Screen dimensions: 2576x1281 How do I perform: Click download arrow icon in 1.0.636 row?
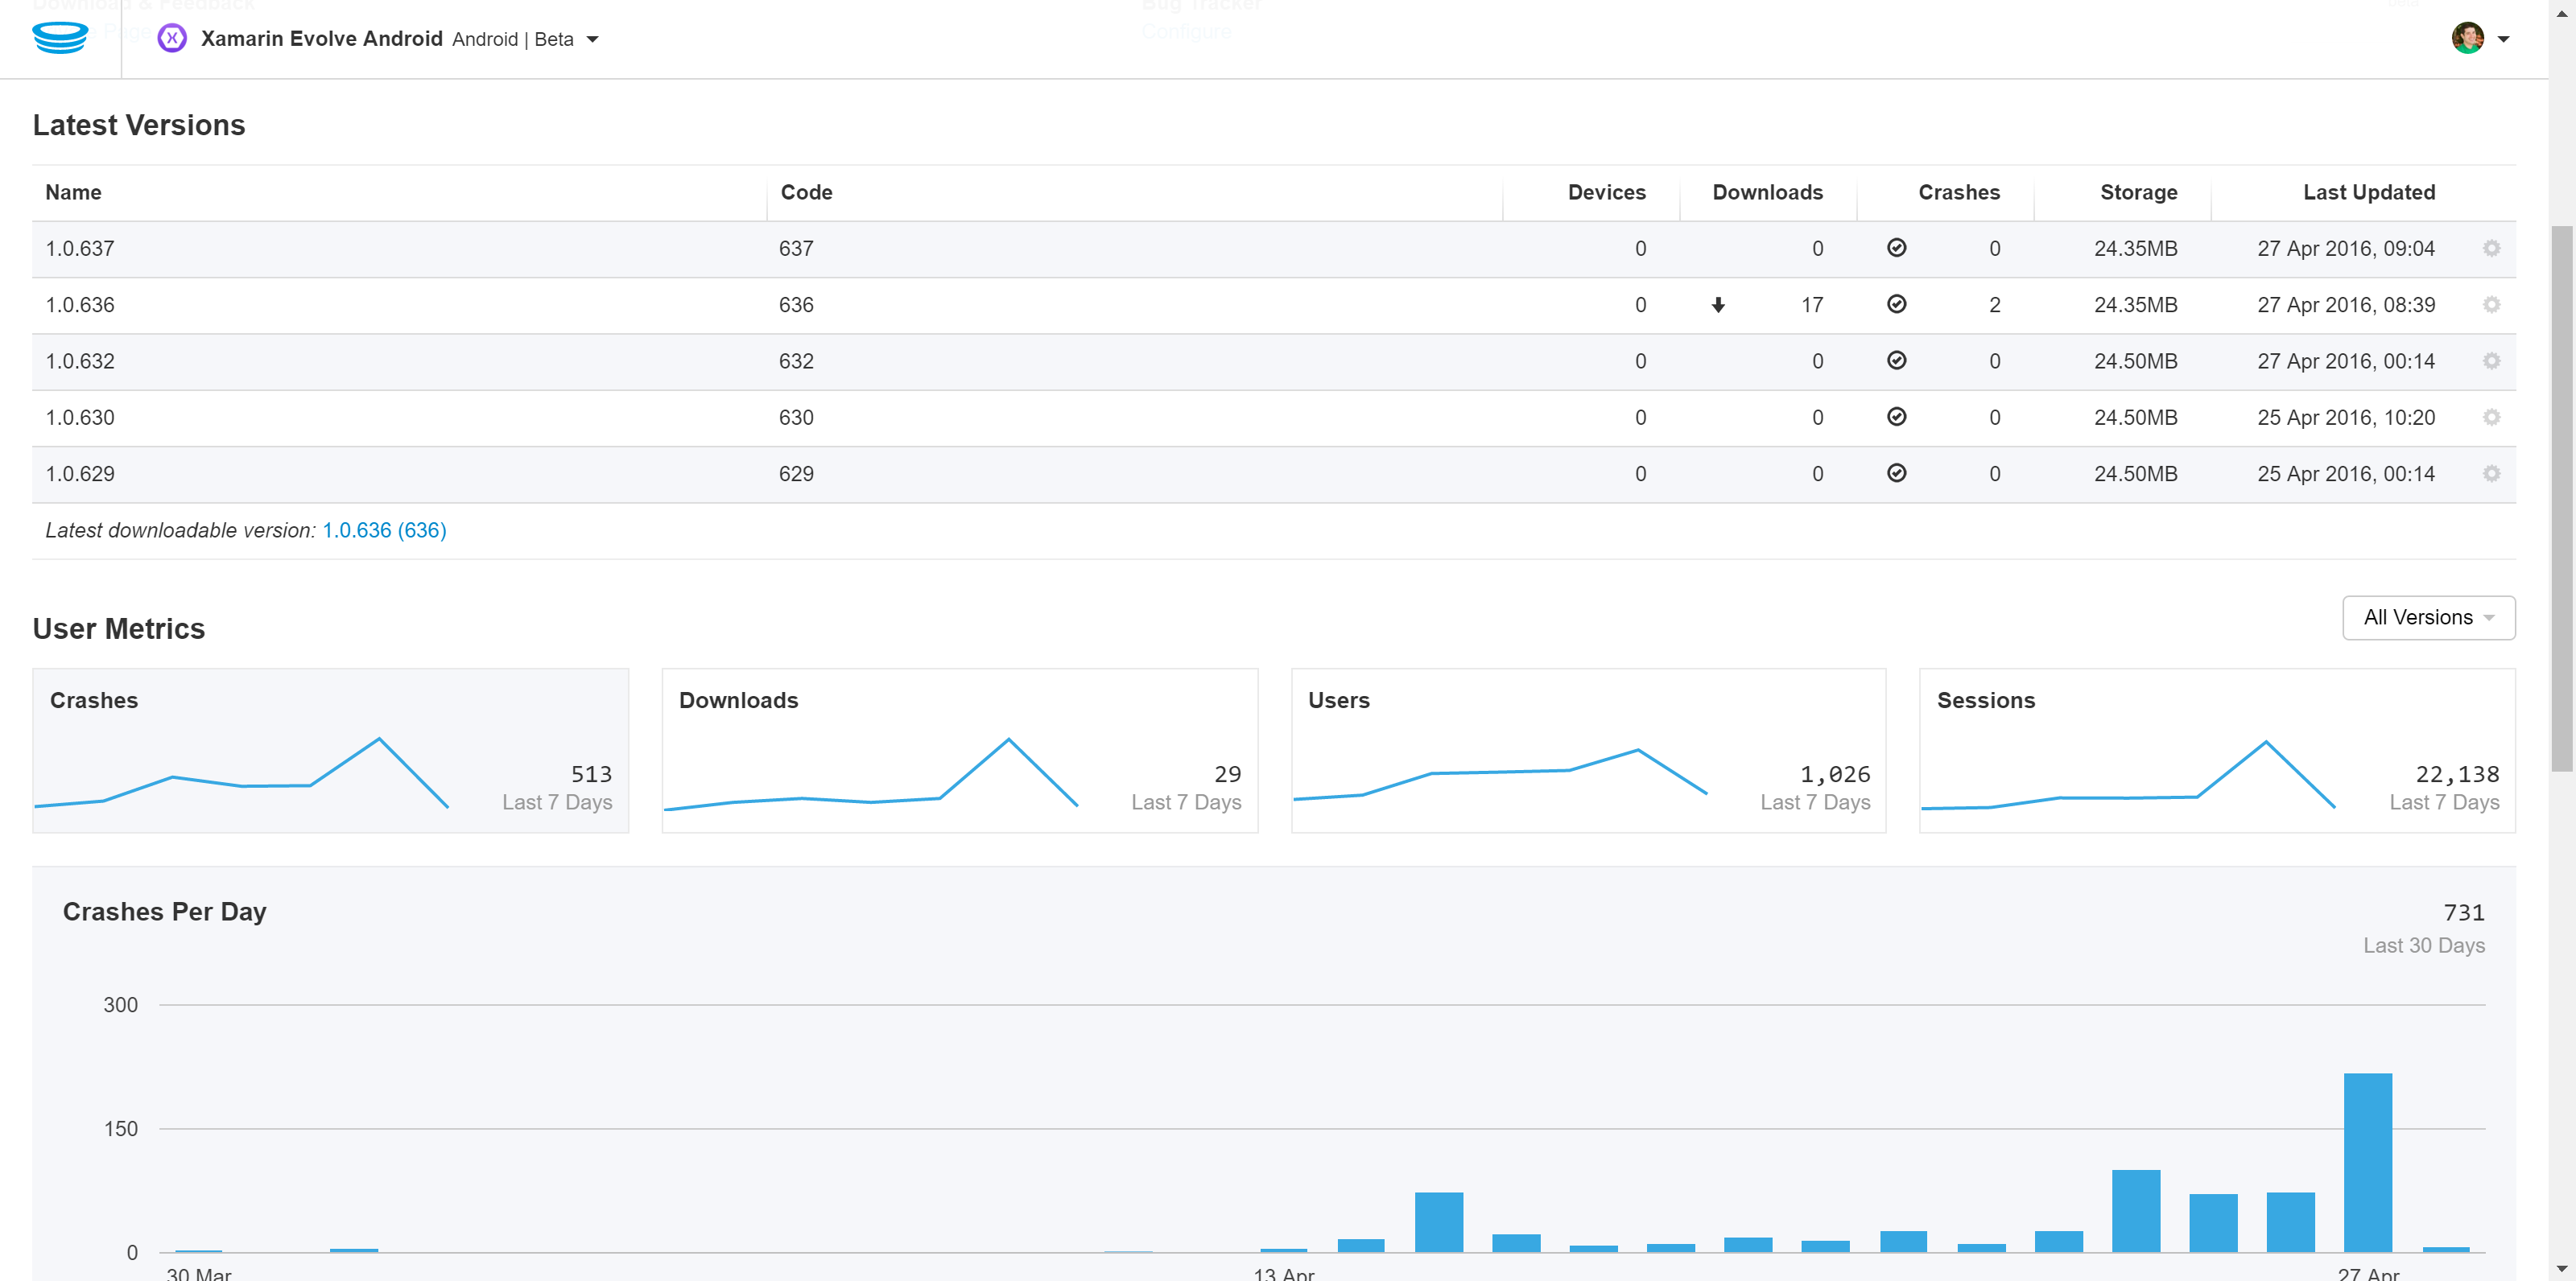pyautogui.click(x=1718, y=305)
